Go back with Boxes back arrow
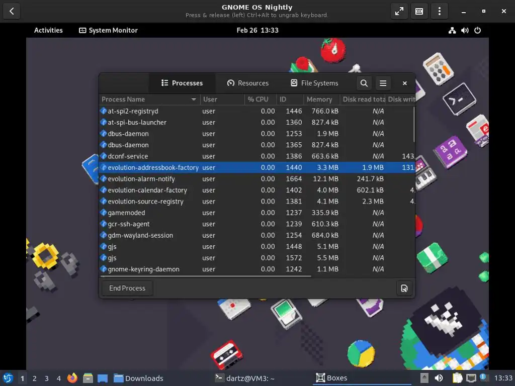The width and height of the screenshot is (515, 386). [x=12, y=11]
